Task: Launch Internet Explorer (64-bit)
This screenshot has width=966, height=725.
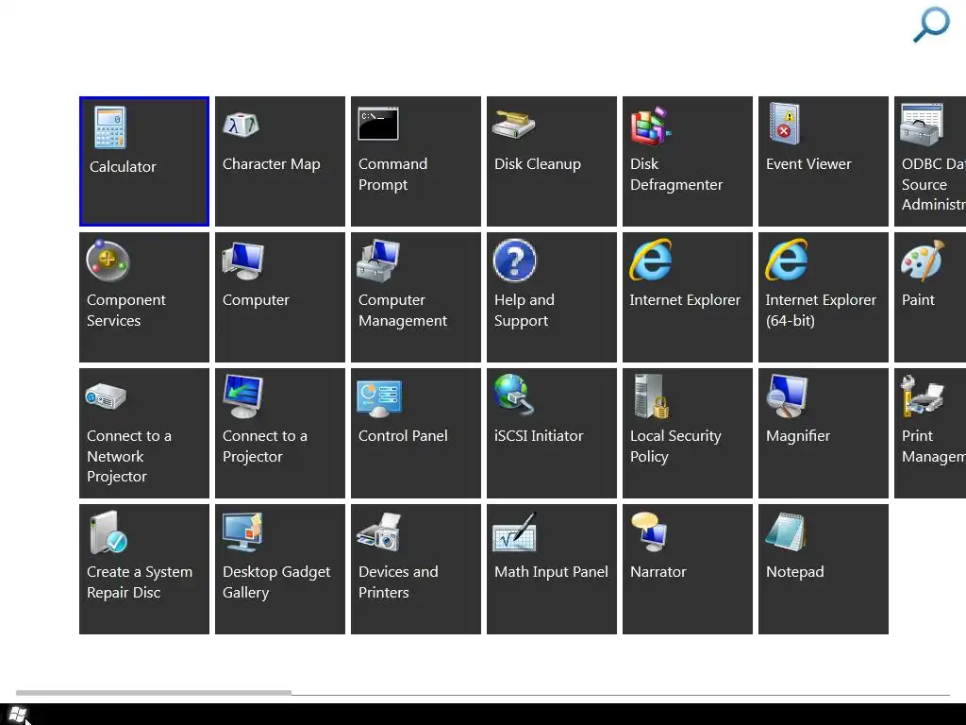Action: click(x=824, y=297)
